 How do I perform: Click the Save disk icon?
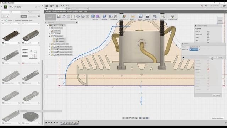[x=57, y=6]
